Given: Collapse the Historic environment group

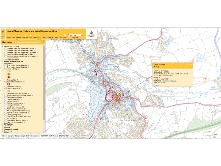Looking at the screenshot, I should 3,47.
